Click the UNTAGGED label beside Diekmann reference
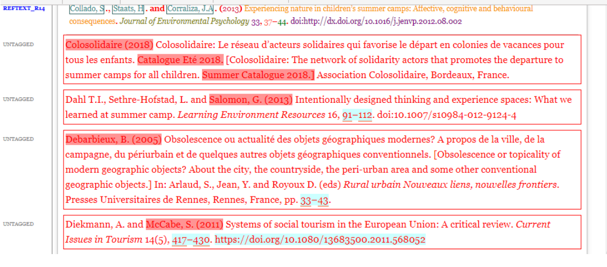 click(x=18, y=224)
